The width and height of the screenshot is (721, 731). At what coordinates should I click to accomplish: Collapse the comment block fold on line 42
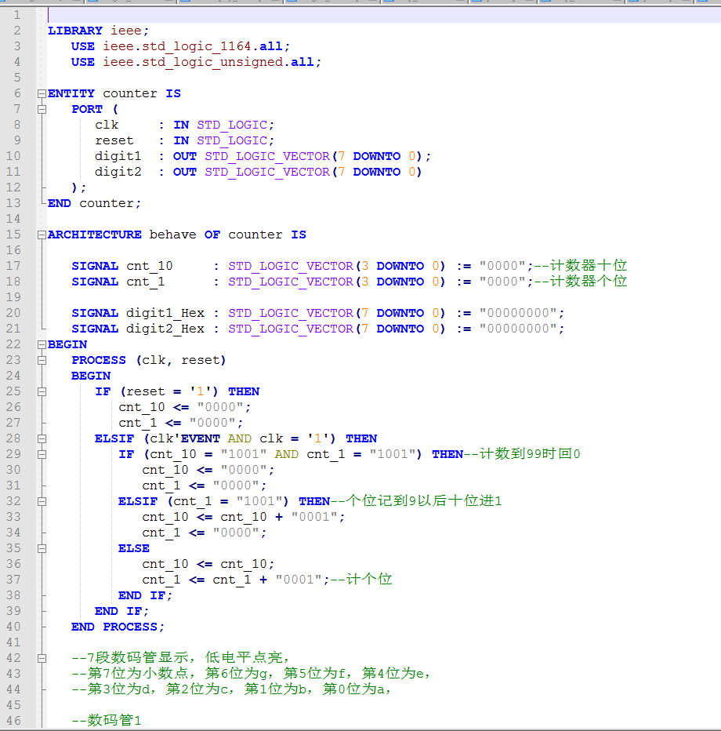[x=42, y=658]
